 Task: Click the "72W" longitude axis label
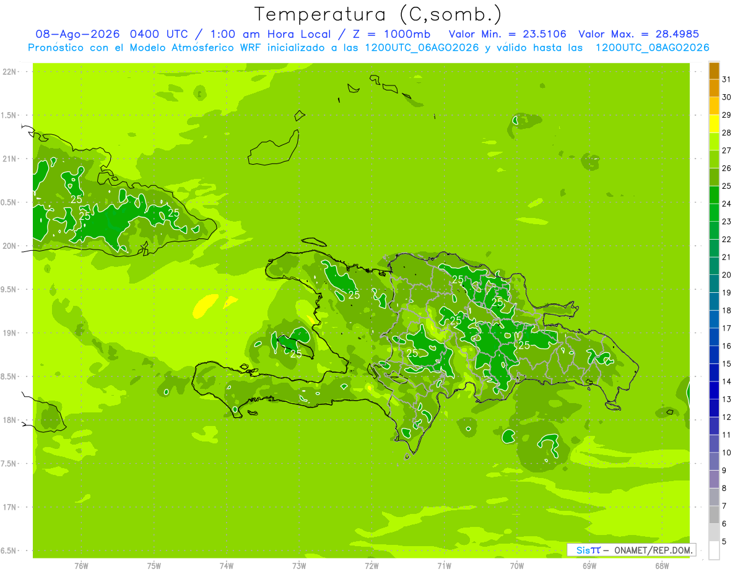(371, 565)
